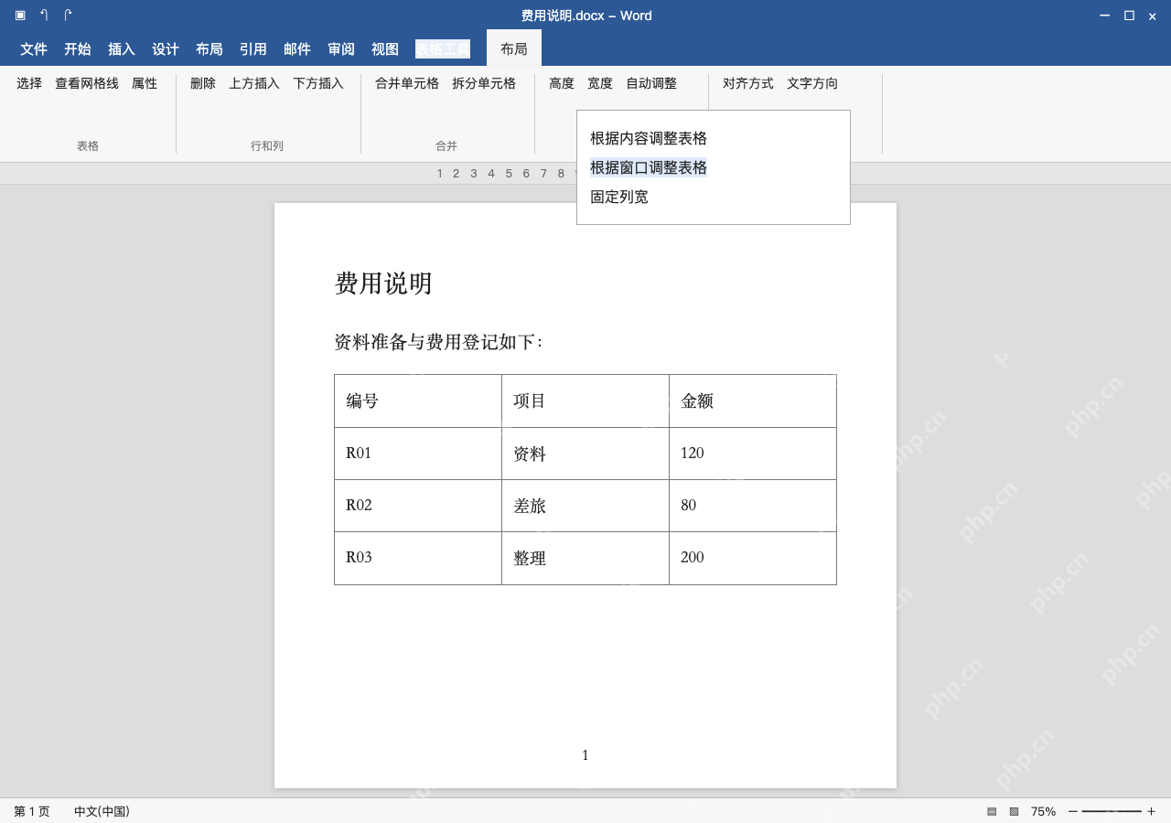Open the 设计 tab
The width and height of the screenshot is (1171, 823).
(x=166, y=49)
